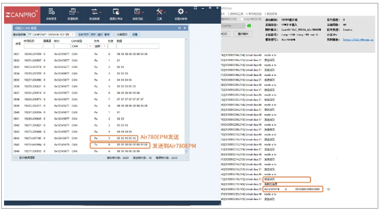
Task: Expand arrow next to 发送数据 icon
Action: point(100,12)
